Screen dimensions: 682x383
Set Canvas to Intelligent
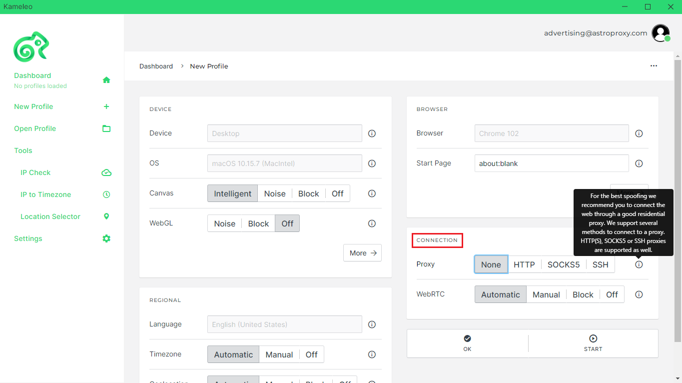click(x=233, y=193)
